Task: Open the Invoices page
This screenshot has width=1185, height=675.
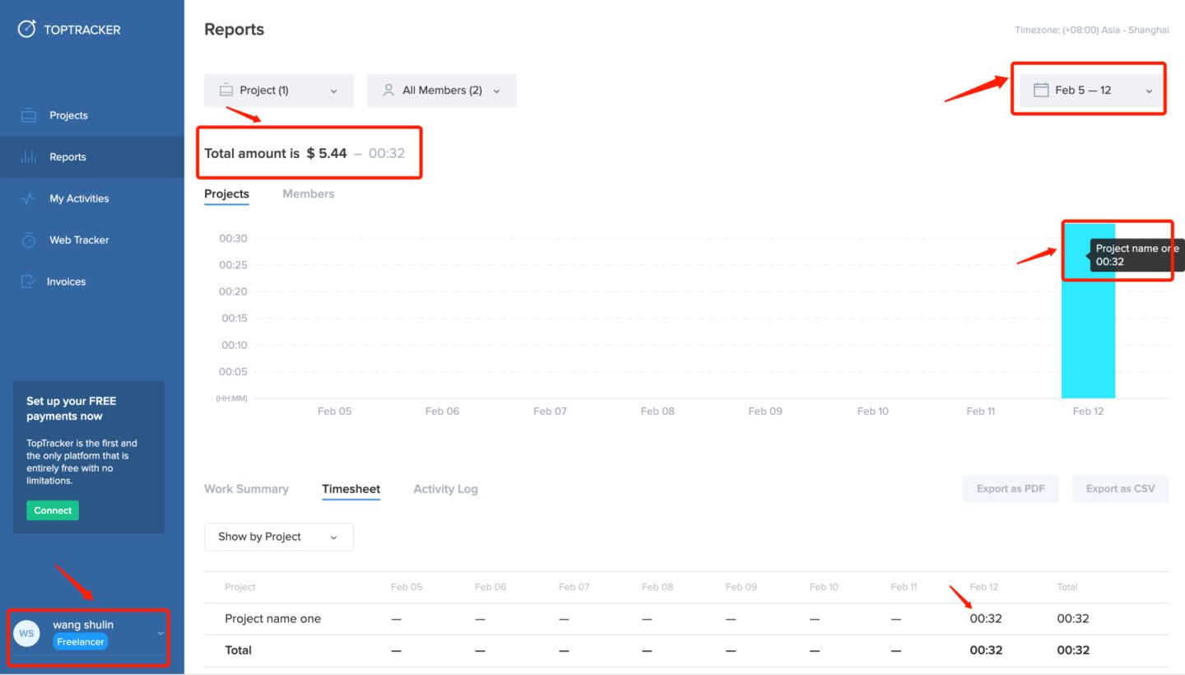Action: [x=92, y=282]
